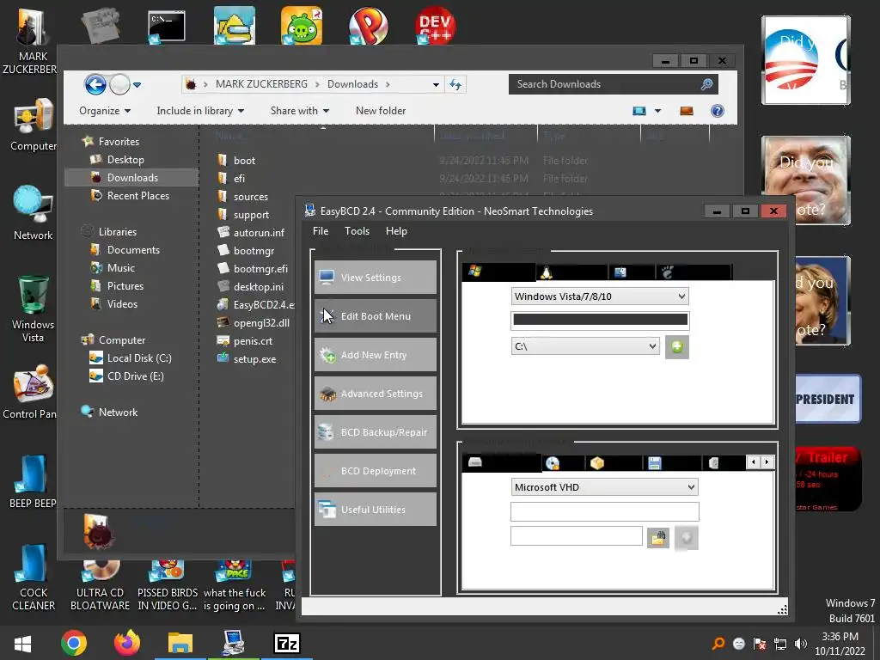The width and height of the screenshot is (880, 660).
Task: Click Explorer back arrow button
Action: tap(95, 85)
